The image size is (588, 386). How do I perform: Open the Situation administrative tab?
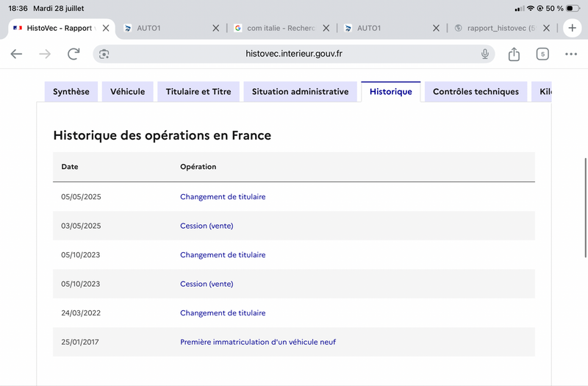coord(300,91)
